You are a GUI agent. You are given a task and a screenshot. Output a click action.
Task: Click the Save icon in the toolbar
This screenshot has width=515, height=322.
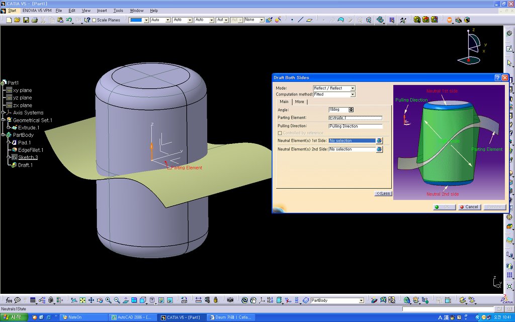26,20
